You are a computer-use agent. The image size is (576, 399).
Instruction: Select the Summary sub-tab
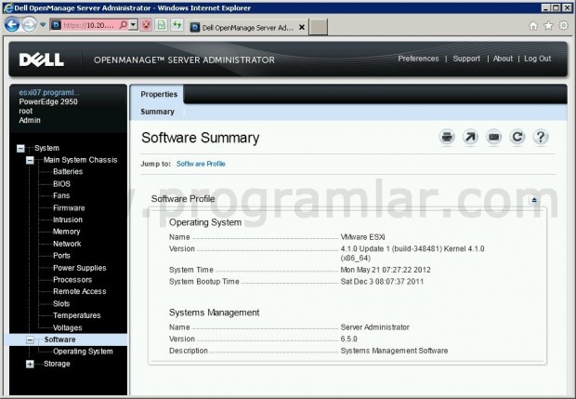click(157, 112)
